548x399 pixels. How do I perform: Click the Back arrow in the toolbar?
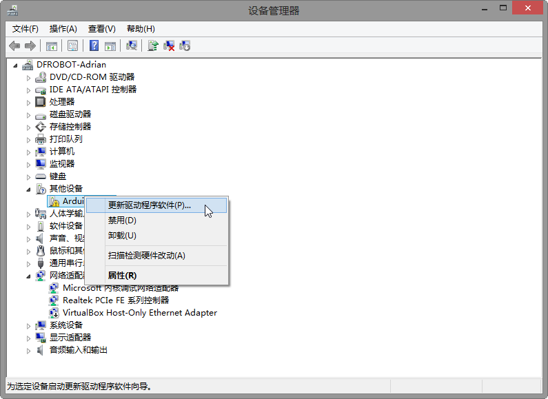[14, 45]
